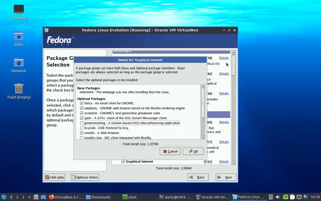
Task: Click the Fedora Core logo
Action: pos(60,41)
